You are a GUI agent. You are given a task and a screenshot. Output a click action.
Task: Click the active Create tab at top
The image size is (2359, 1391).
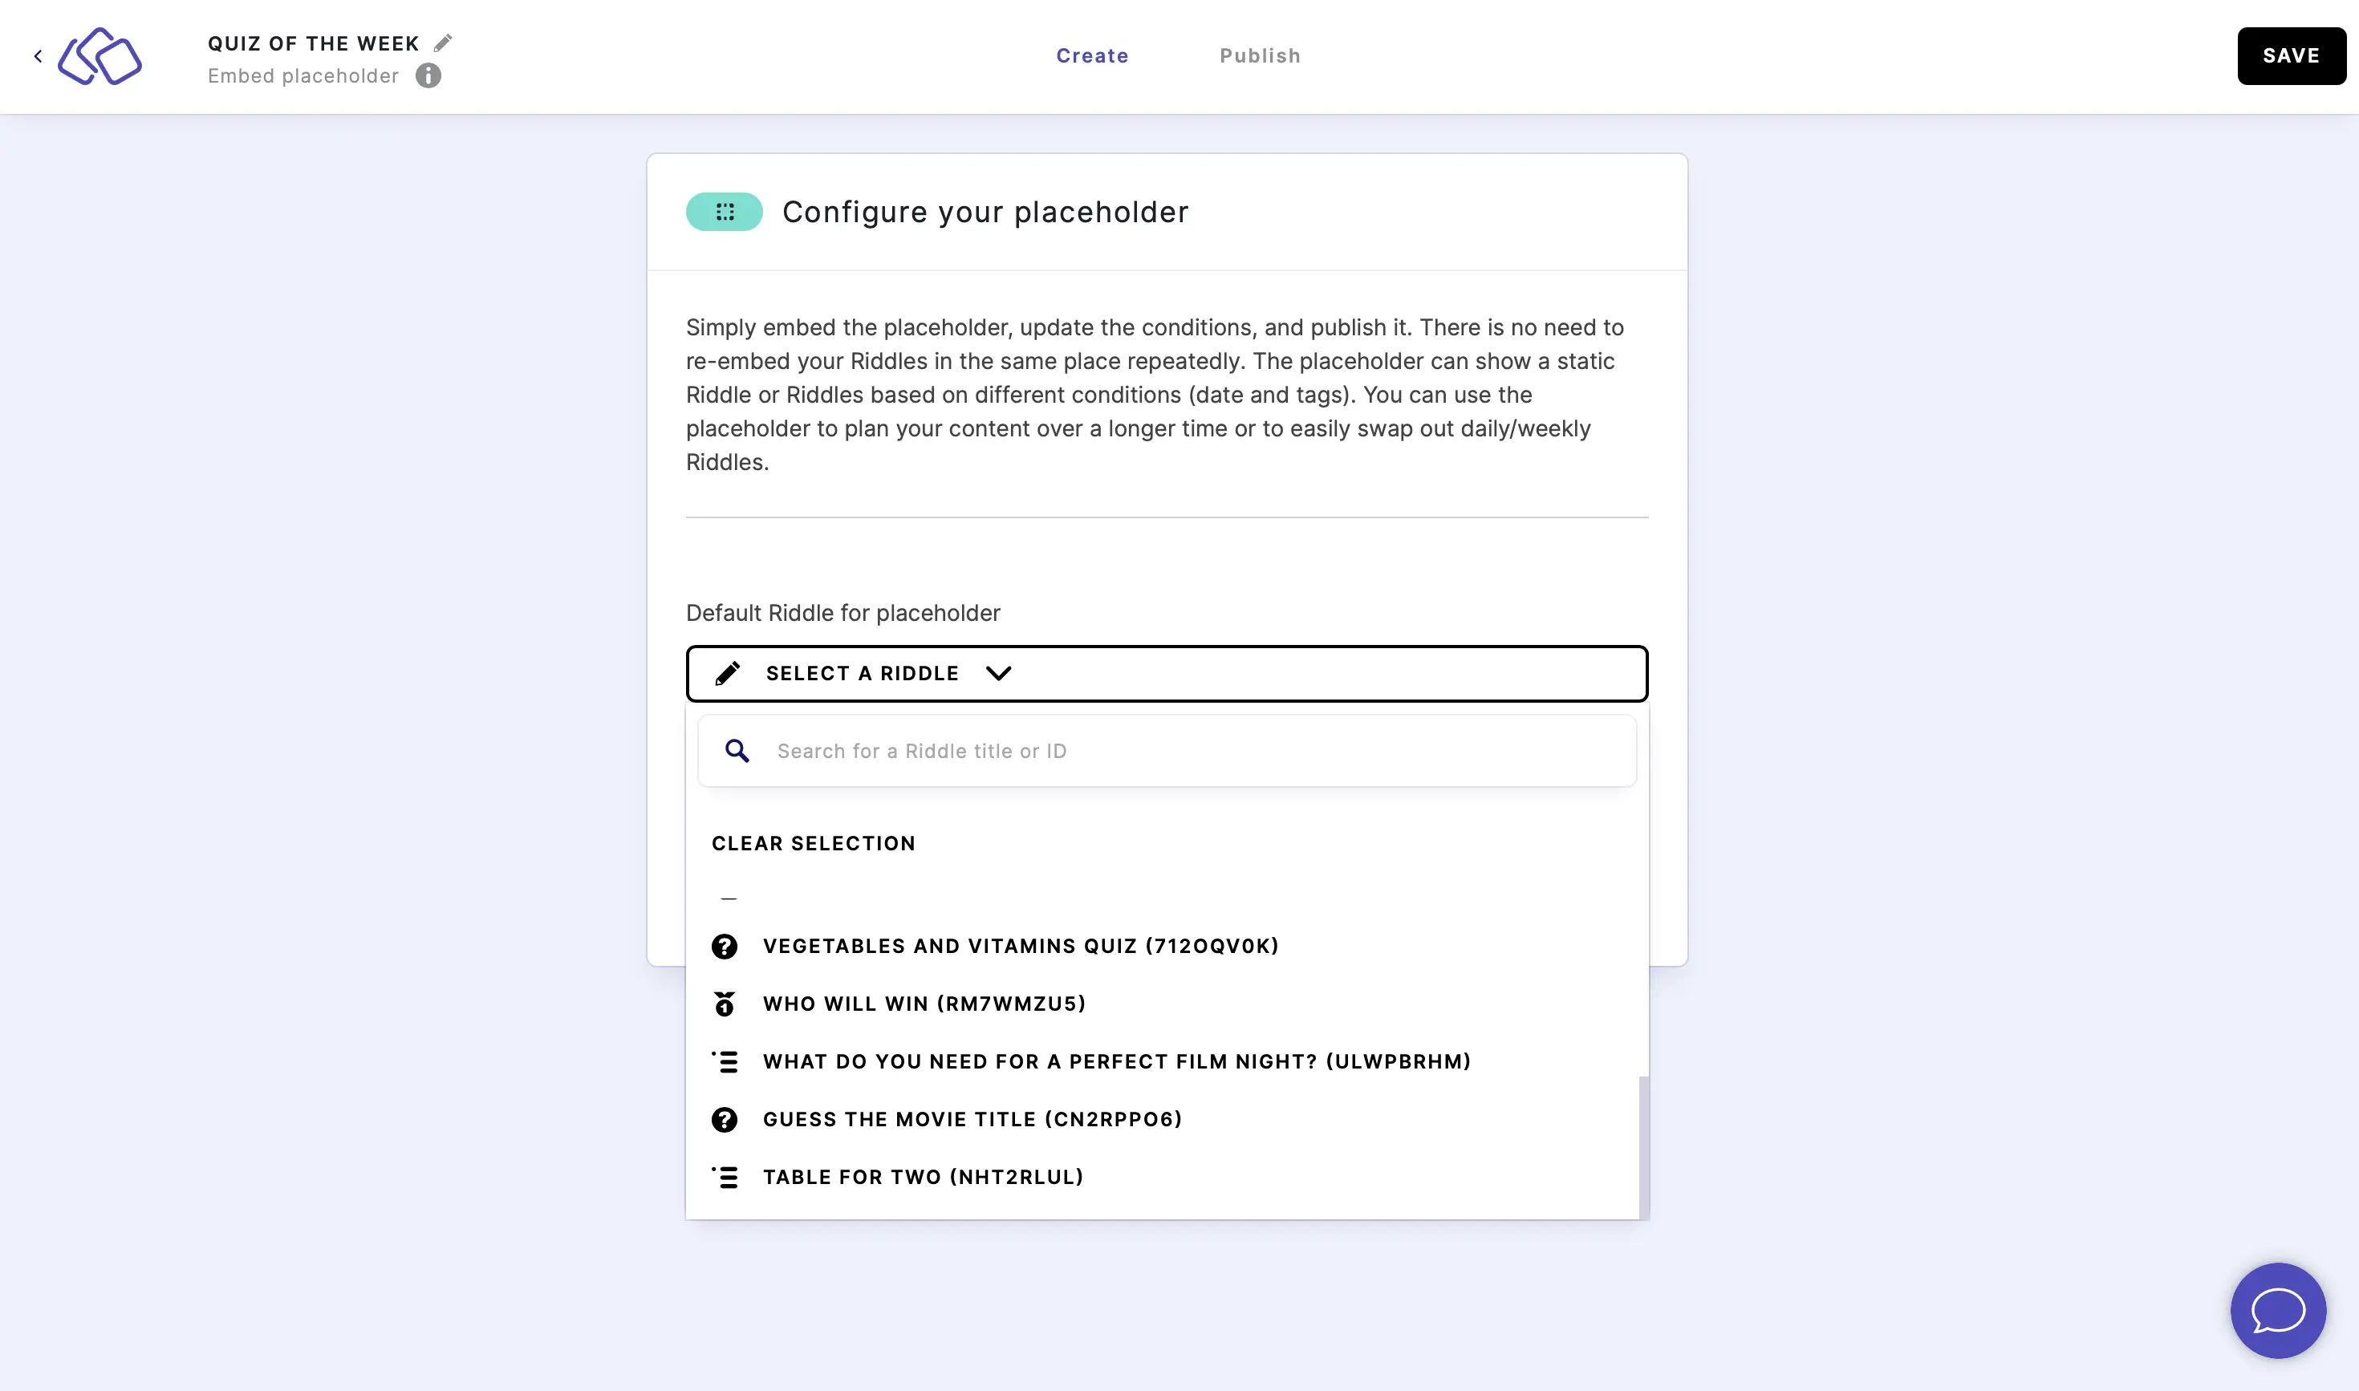(x=1093, y=56)
